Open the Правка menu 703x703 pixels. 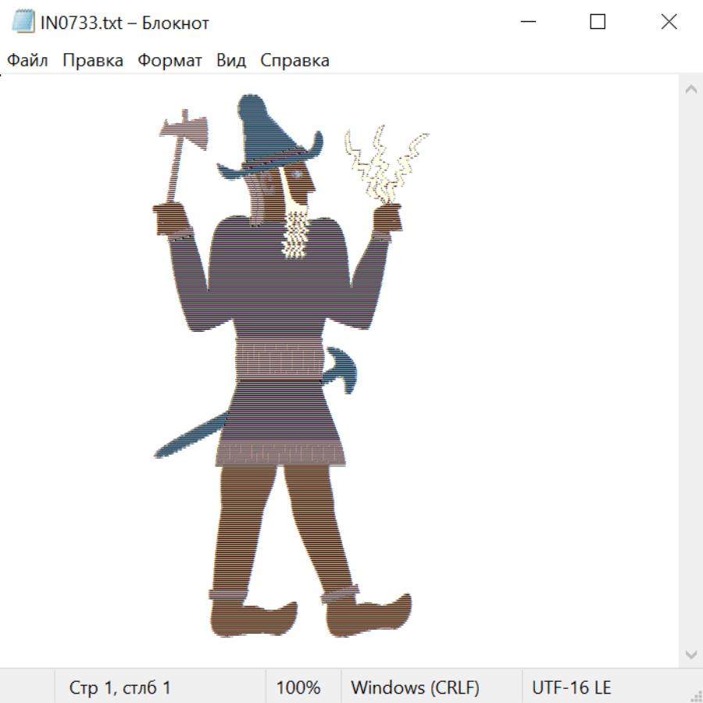pyautogui.click(x=92, y=61)
